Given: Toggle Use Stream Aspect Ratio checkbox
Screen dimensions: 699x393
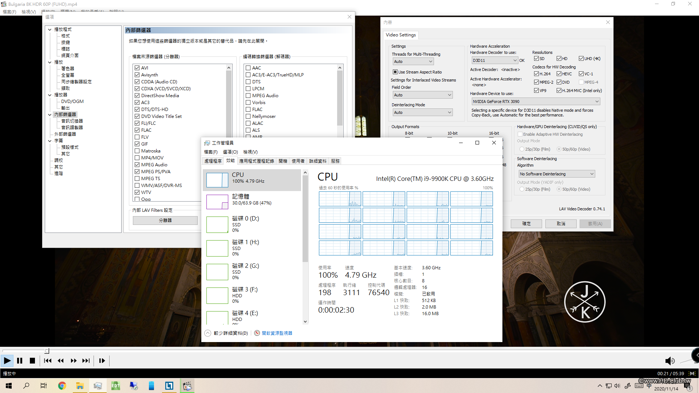Looking at the screenshot, I should pyautogui.click(x=395, y=72).
